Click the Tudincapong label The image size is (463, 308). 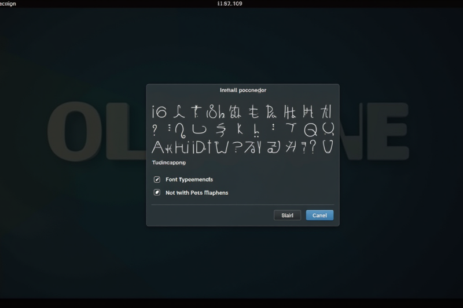[168, 162]
